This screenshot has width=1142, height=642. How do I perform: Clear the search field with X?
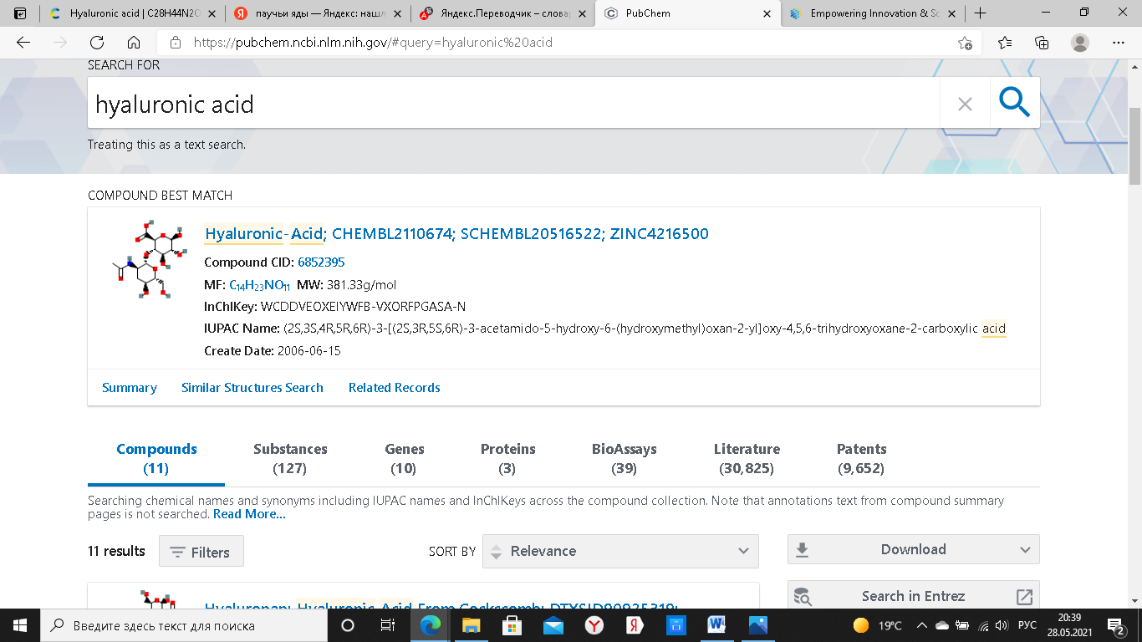click(x=965, y=104)
